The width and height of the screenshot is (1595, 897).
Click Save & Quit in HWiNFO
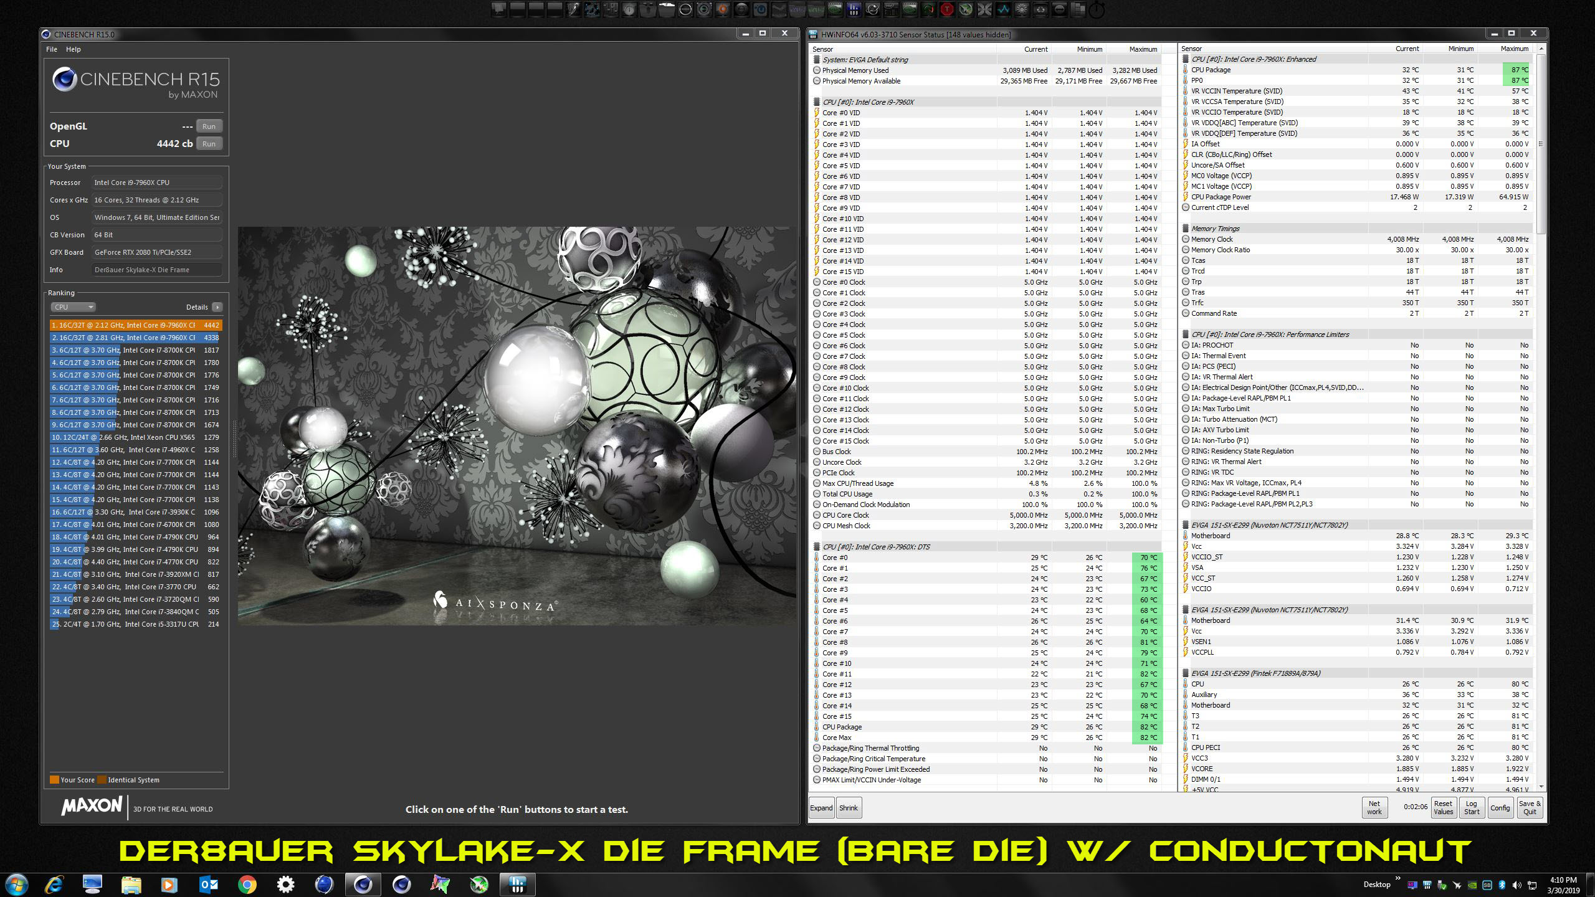[1530, 808]
